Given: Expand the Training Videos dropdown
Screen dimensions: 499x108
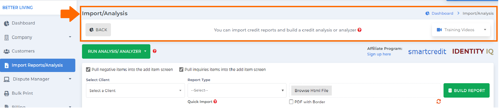Looking at the screenshot, I should point(461,30).
